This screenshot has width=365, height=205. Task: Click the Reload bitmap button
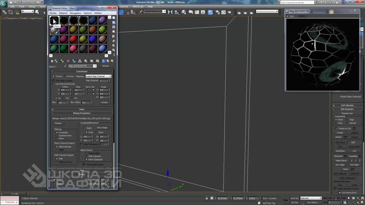58,123
